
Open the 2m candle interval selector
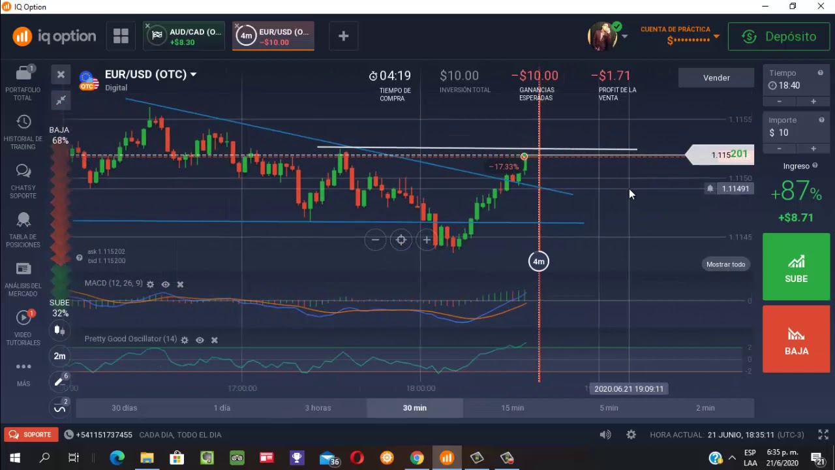point(59,356)
